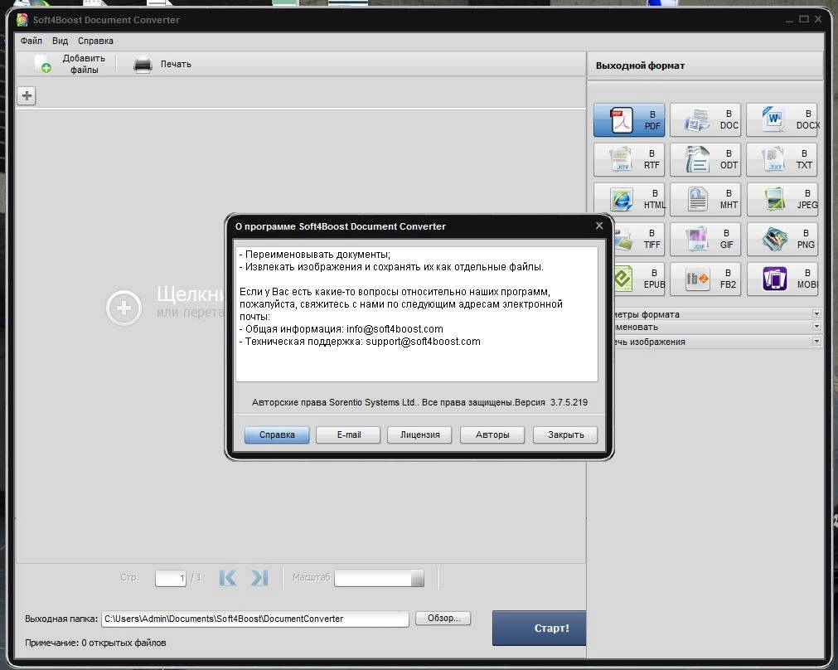Select the FB2 output format

coord(705,279)
